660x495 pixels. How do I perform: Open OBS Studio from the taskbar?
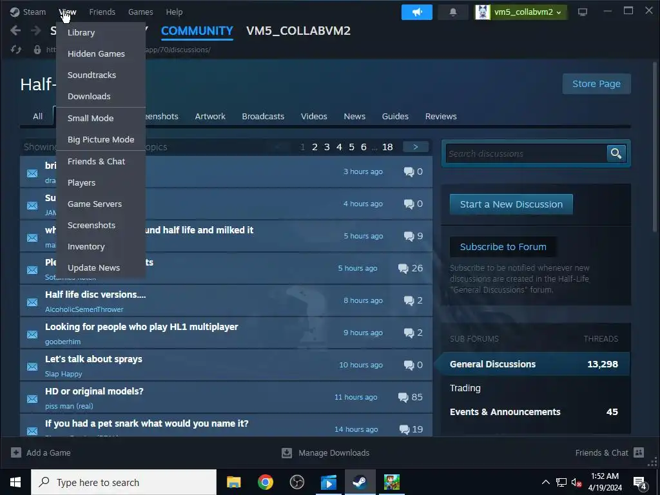click(296, 482)
